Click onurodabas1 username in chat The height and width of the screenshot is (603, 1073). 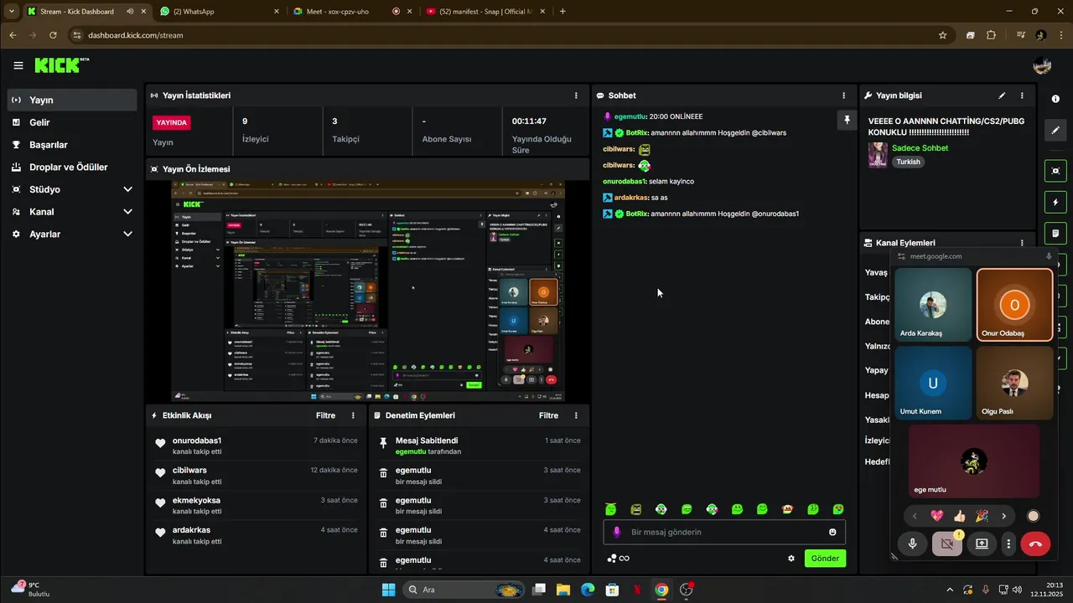pyautogui.click(x=624, y=182)
